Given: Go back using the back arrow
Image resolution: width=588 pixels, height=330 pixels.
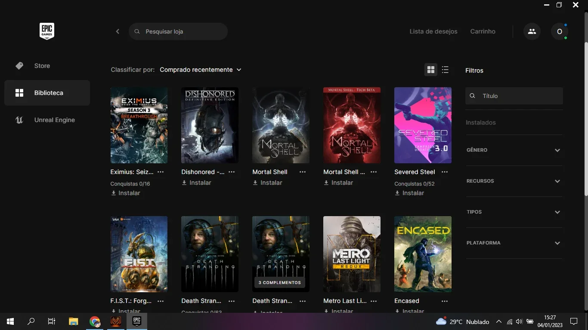Looking at the screenshot, I should pos(118,31).
